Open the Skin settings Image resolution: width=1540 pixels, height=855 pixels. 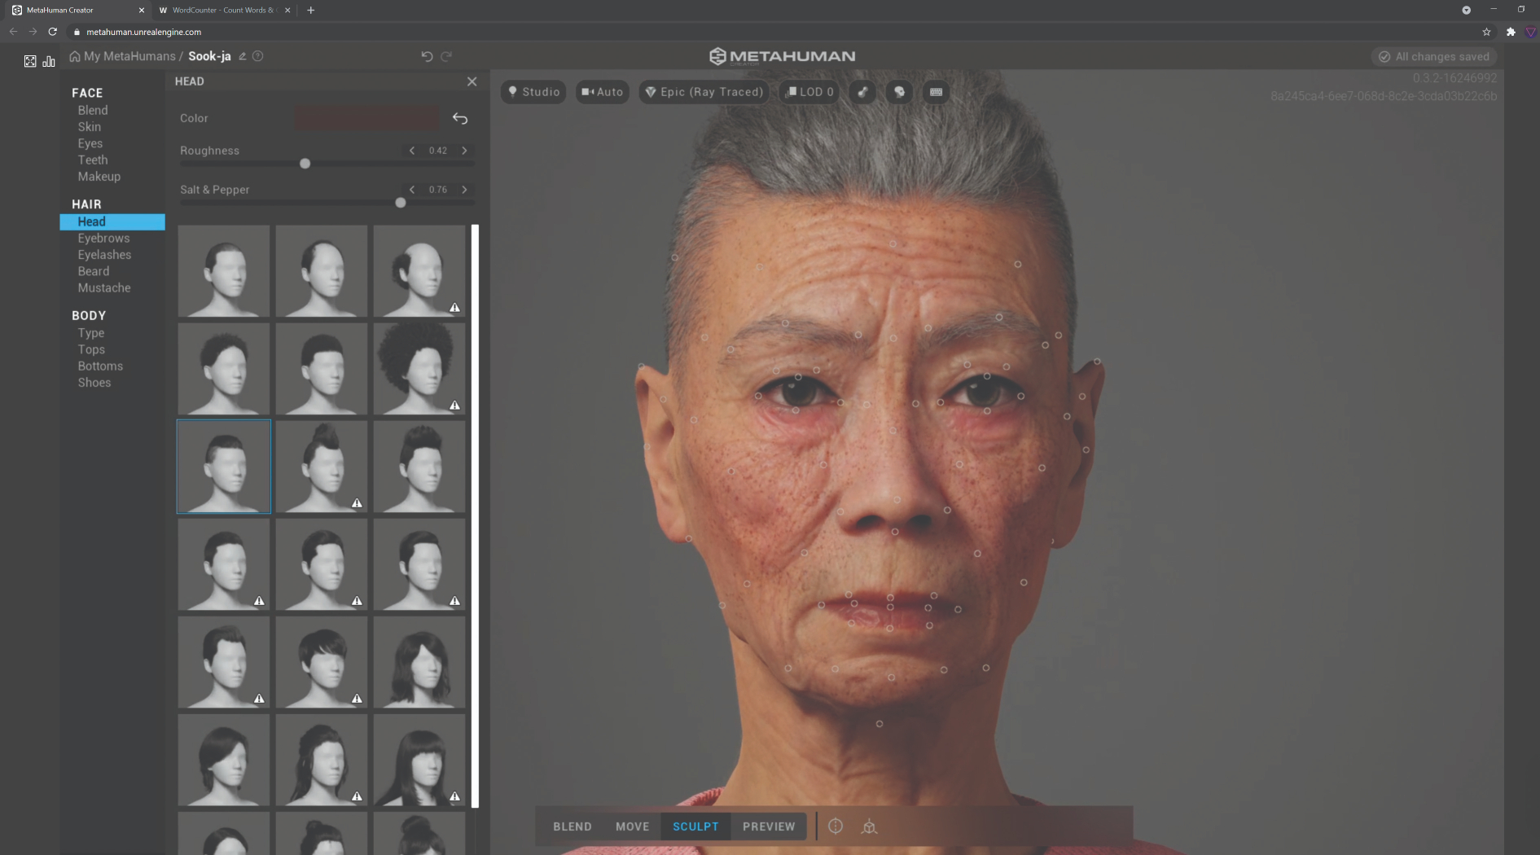click(x=90, y=127)
